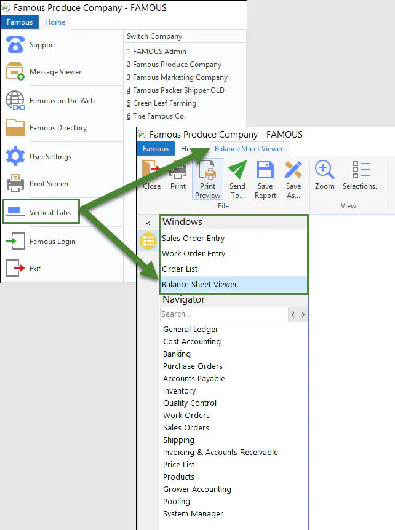Click the Zoom magnifier icon
The height and width of the screenshot is (530, 395).
pyautogui.click(x=325, y=169)
